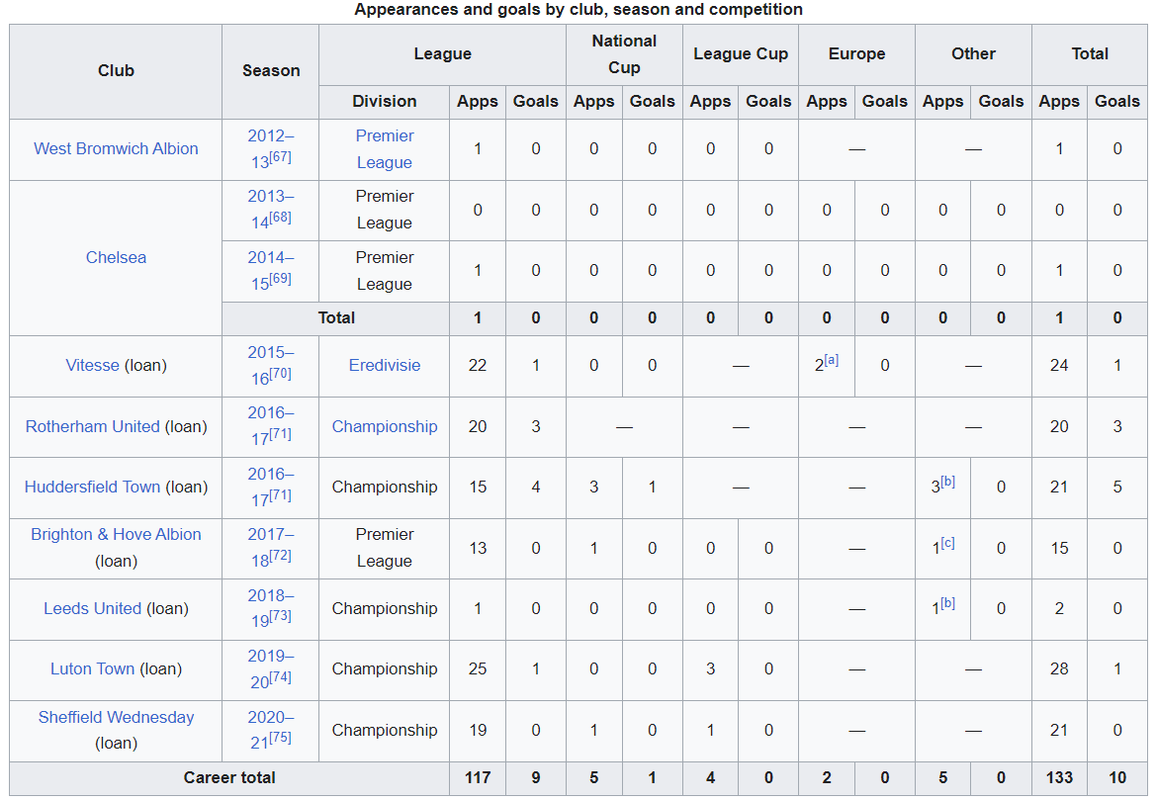Open the West Bromwich Albion club link
Screen dimensions: 1158x800
(x=116, y=149)
